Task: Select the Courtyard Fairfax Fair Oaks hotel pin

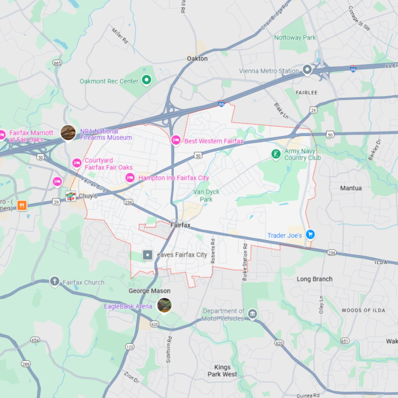Action: click(77, 163)
